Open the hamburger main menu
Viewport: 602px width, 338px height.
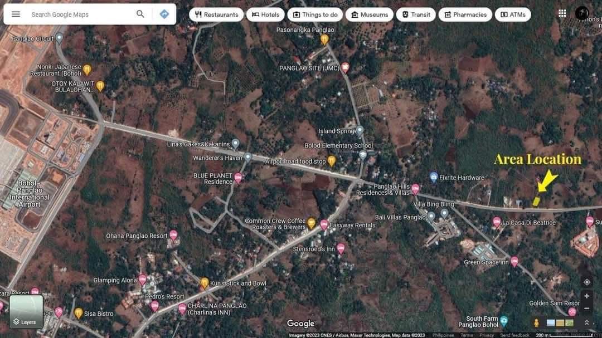[x=16, y=14]
